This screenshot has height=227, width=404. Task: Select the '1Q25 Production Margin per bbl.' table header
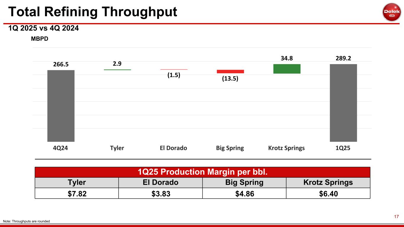coord(202,172)
